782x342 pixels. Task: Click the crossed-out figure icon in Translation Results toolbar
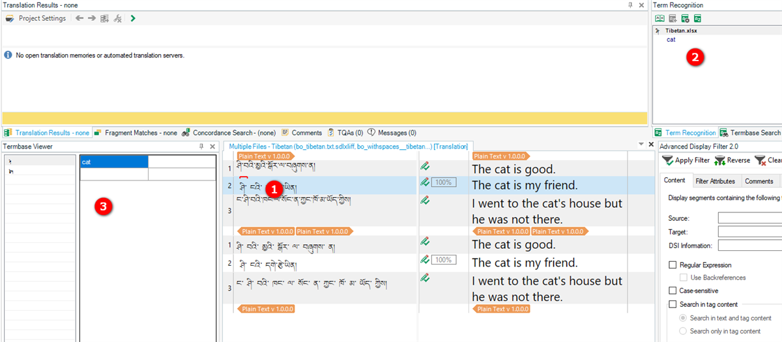117,18
